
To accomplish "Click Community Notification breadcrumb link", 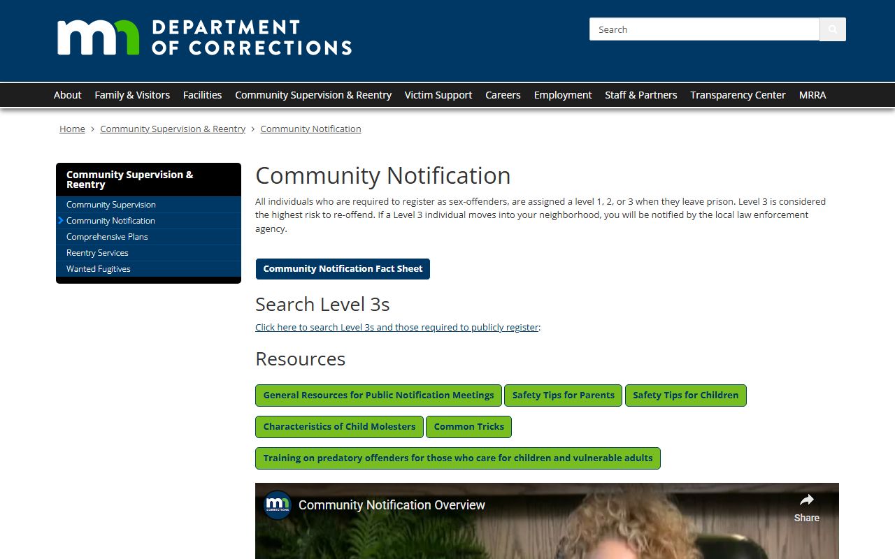I will [x=310, y=129].
